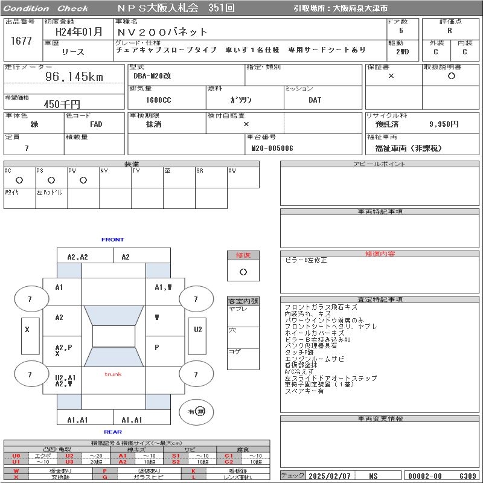Select the repair note ピラーB左修正
The width and height of the screenshot is (483, 483).
[x=306, y=260]
